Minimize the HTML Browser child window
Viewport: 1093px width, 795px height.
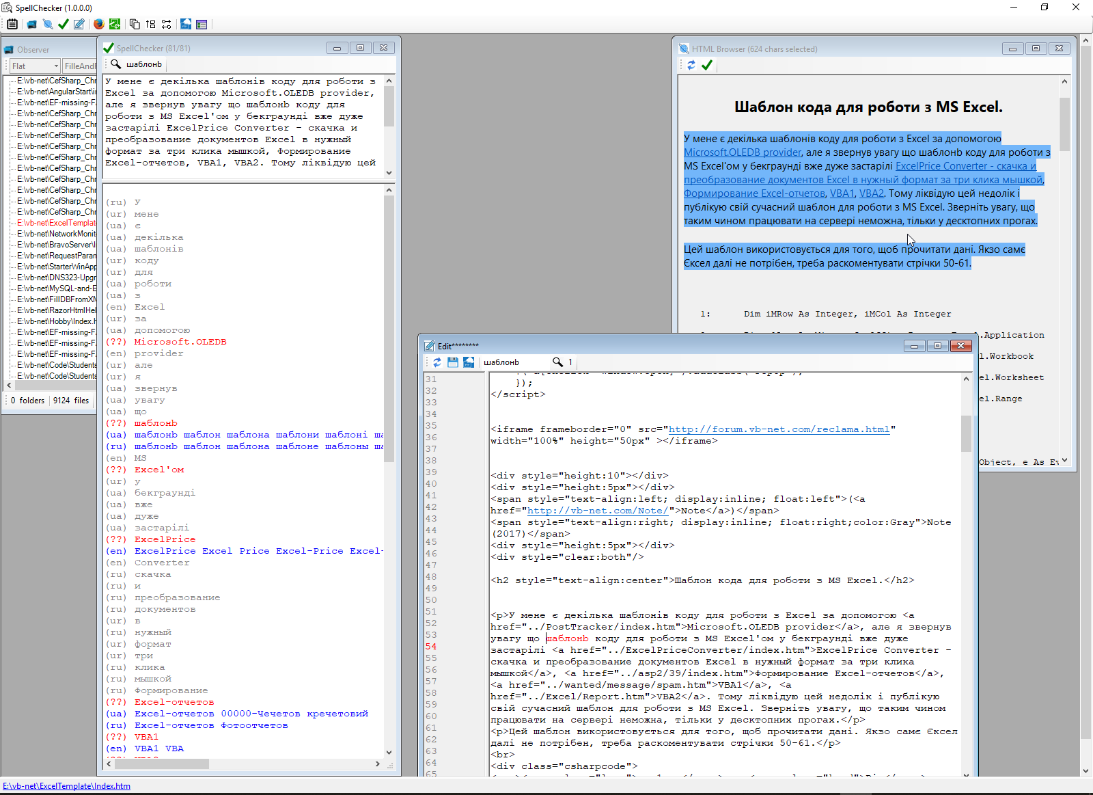(1012, 49)
